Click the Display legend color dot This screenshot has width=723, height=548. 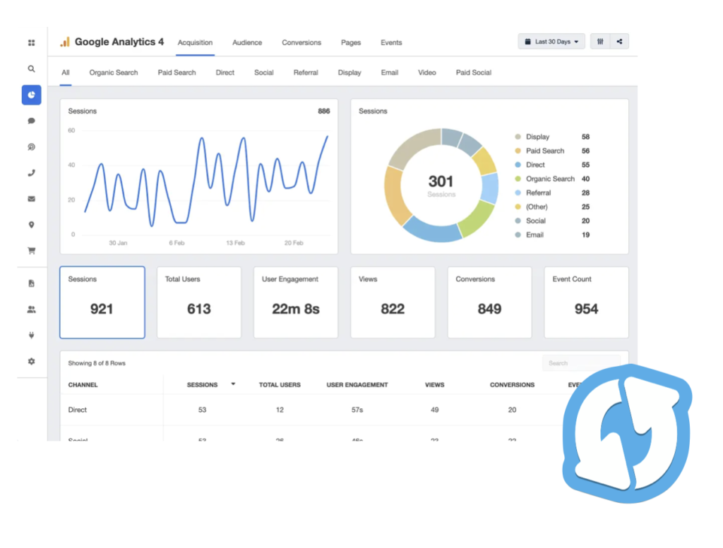click(518, 137)
